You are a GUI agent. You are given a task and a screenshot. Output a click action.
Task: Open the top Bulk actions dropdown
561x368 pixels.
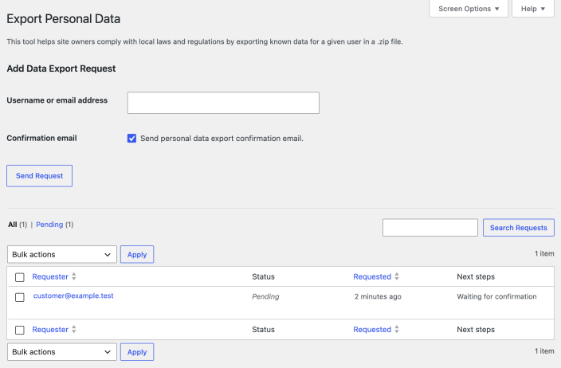pos(62,255)
